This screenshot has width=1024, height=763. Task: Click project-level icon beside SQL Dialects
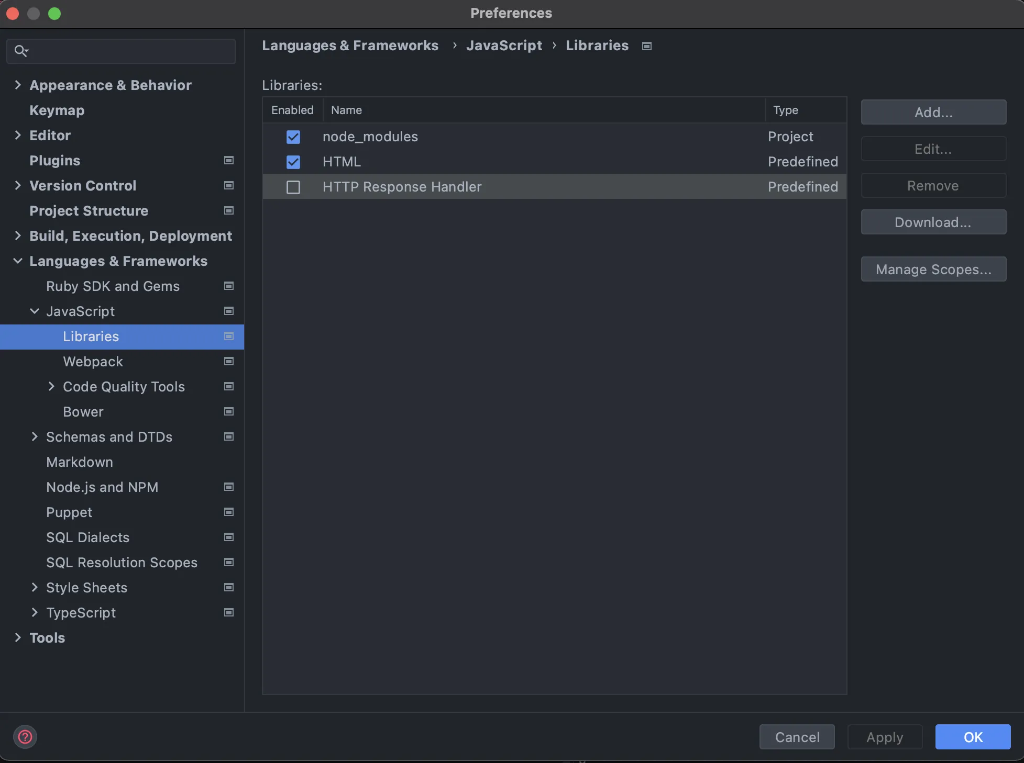pyautogui.click(x=229, y=537)
